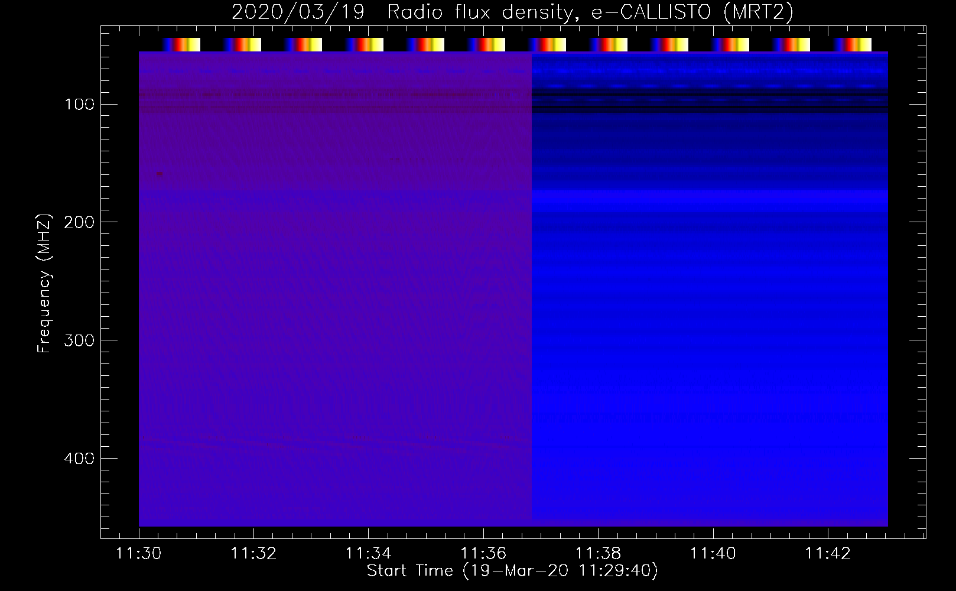Click the 400 MHz frequency tick label
956x591 pixels.
coord(80,459)
